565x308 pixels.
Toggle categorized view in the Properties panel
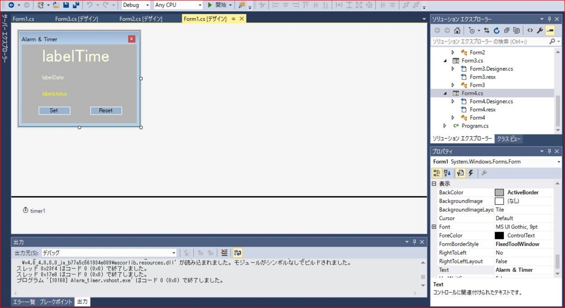(x=436, y=173)
